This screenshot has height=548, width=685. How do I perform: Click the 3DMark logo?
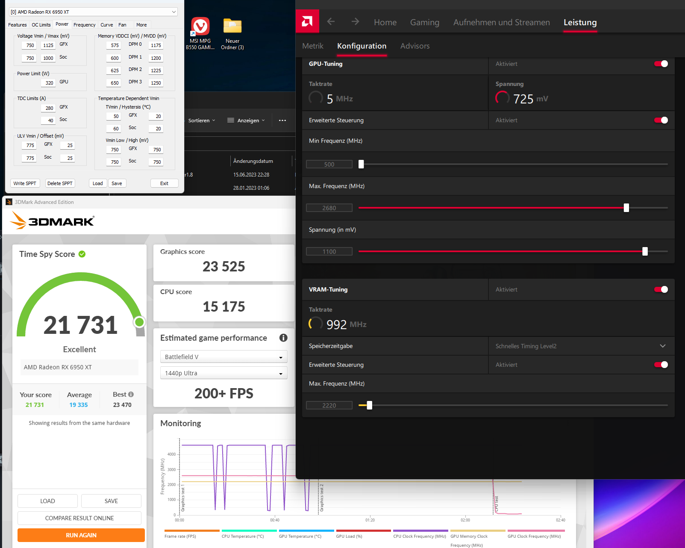pyautogui.click(x=52, y=221)
